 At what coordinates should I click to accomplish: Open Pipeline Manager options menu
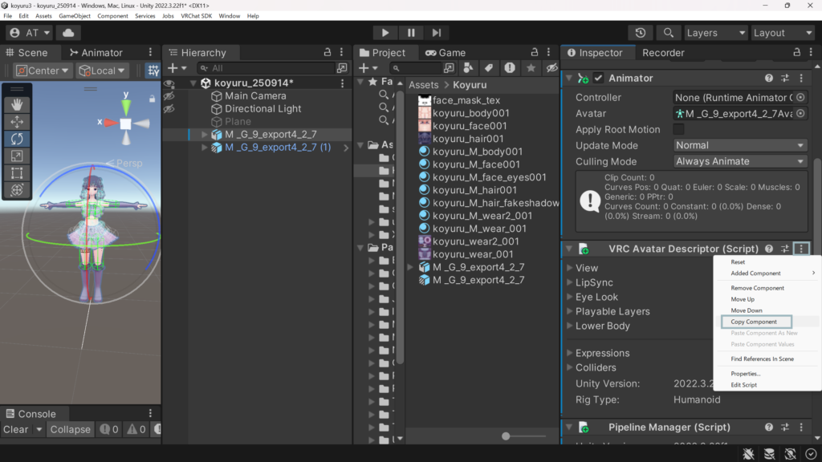[801, 428]
